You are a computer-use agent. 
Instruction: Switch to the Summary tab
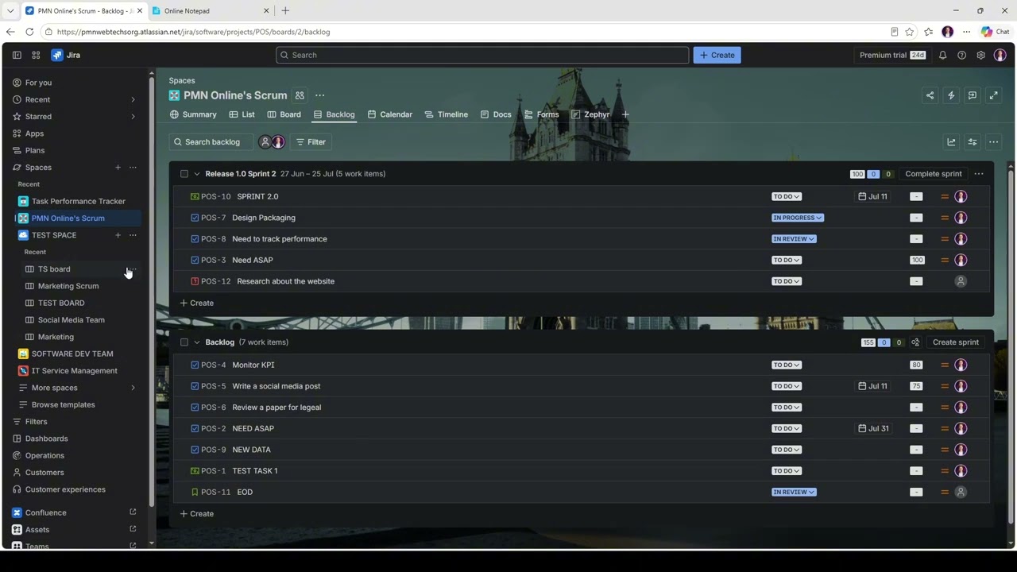tap(193, 114)
